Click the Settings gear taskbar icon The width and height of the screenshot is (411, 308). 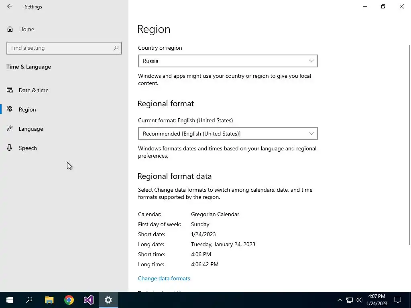[x=108, y=300]
